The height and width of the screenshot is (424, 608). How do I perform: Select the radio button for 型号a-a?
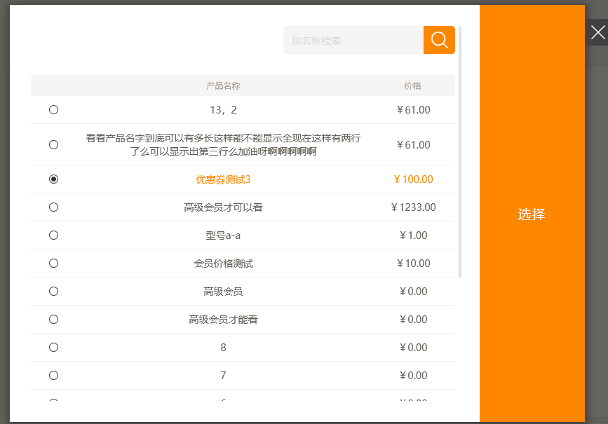click(54, 235)
